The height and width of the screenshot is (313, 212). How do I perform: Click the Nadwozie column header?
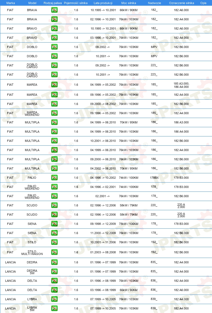click(154, 3)
